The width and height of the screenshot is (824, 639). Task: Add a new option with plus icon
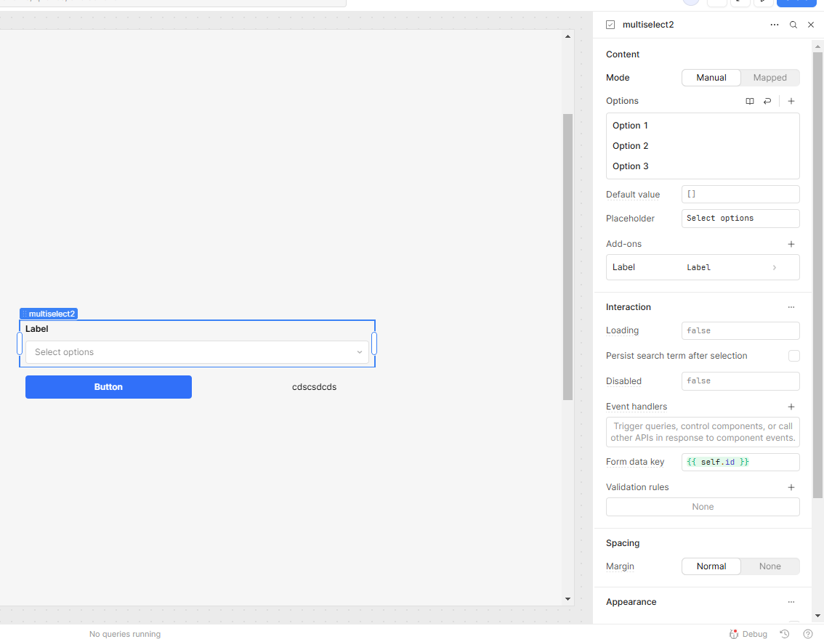tap(791, 101)
